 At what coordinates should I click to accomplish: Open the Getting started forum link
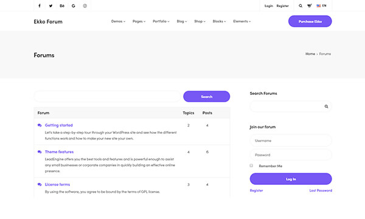pos(58,125)
